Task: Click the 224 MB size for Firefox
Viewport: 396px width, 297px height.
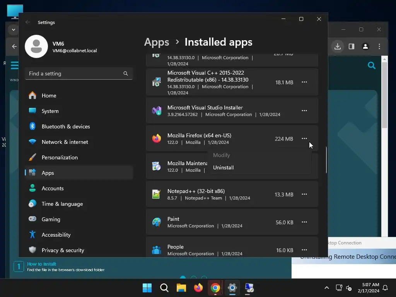Action: click(x=284, y=139)
